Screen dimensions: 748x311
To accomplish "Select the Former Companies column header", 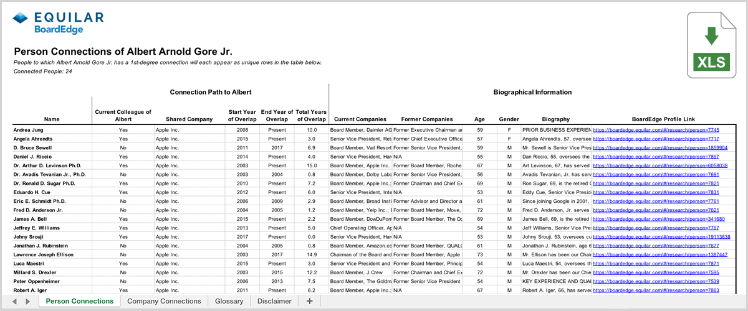I will [x=427, y=119].
